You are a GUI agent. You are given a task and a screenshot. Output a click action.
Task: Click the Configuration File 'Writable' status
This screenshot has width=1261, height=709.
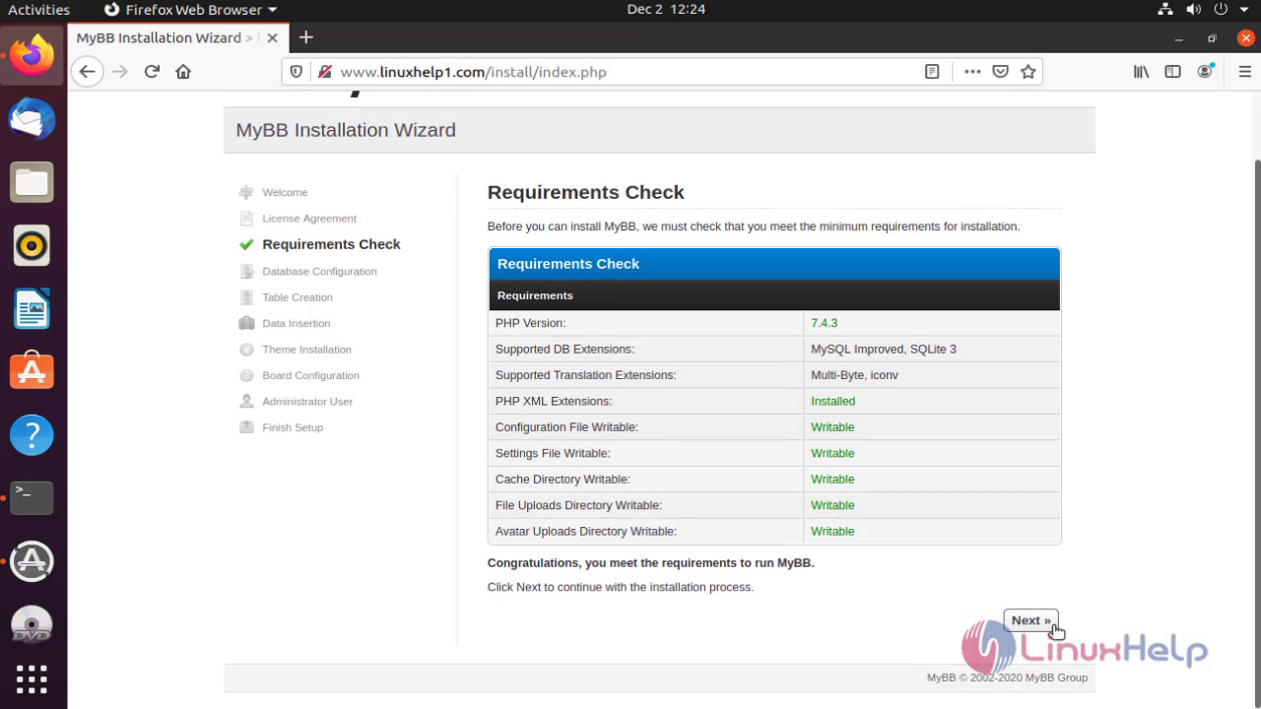point(832,427)
